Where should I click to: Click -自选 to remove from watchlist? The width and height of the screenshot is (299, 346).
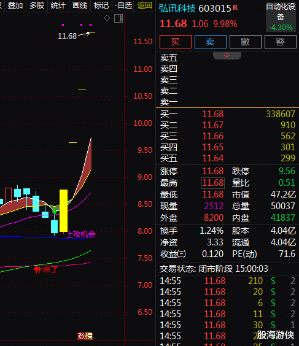point(123,6)
